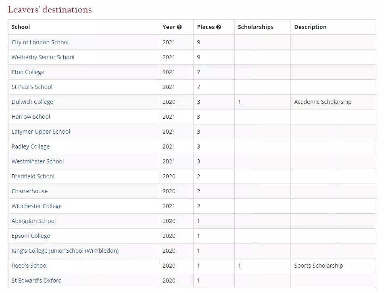The width and height of the screenshot is (384, 293).
Task: Follow the Reed's School link
Action: pos(29,266)
